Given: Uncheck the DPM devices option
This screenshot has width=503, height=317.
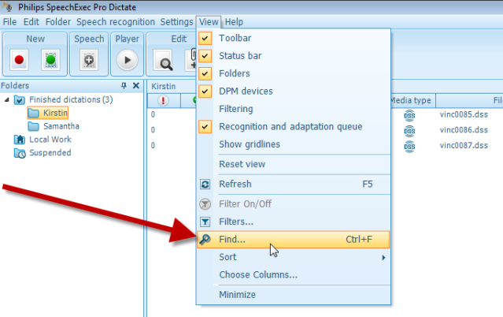Looking at the screenshot, I should point(205,91).
